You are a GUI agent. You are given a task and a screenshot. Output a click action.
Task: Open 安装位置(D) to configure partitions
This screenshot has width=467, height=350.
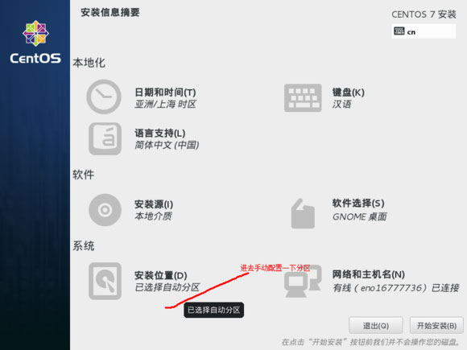pyautogui.click(x=161, y=275)
